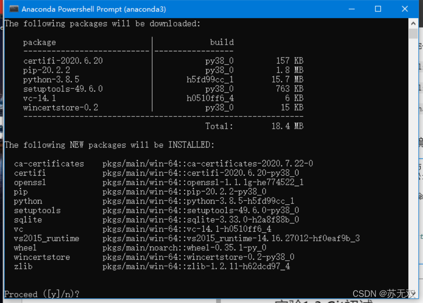423x303 pixels.
Task: Minimize the Anaconda Powershell Prompt window
Action: [352, 9]
